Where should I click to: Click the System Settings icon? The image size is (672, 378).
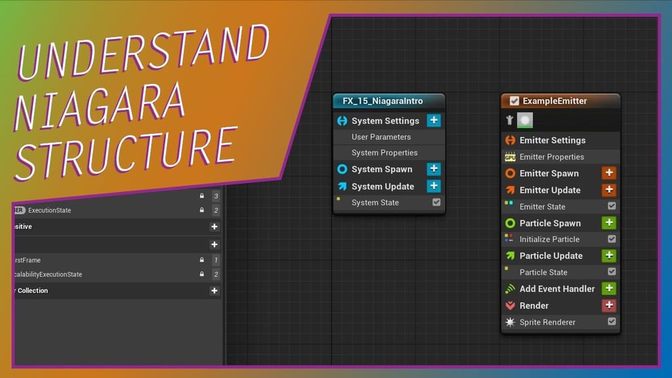coord(342,121)
